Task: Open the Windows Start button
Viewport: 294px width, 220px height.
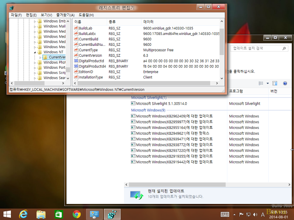Action: tap(7, 214)
